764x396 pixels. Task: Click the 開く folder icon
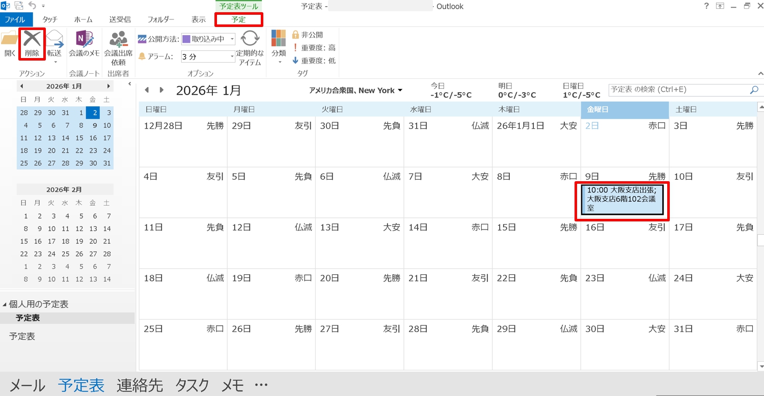point(9,39)
